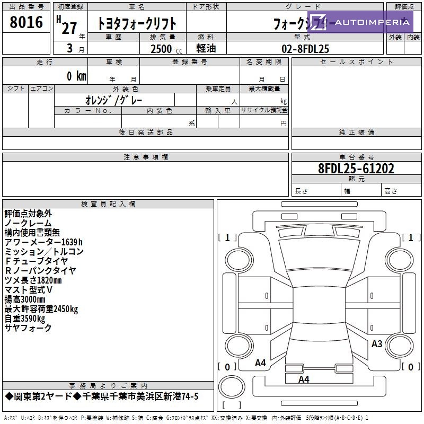Click chassis number 8FDL25-61202

[x=356, y=168]
